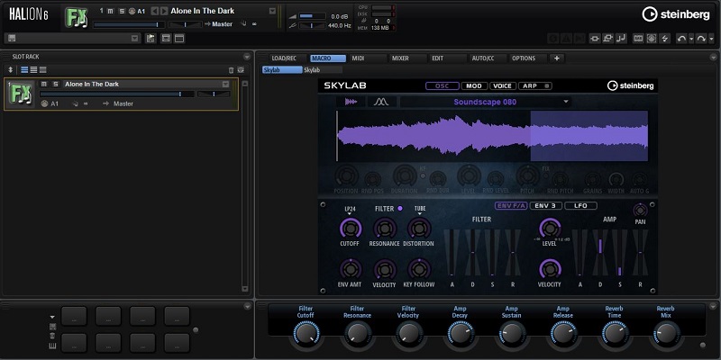
Task: Mute the Alone In The Dark slot in Slot Rack
Action: click(x=43, y=84)
